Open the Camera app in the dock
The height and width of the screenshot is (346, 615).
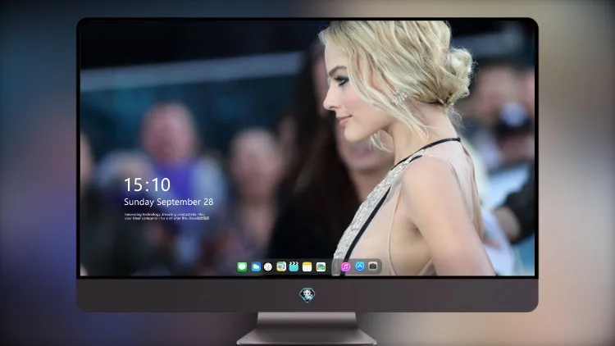pos(373,266)
